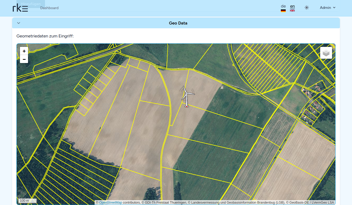Click the UK flag icon
Viewport: 352px width, 205px height.
tap(292, 11)
